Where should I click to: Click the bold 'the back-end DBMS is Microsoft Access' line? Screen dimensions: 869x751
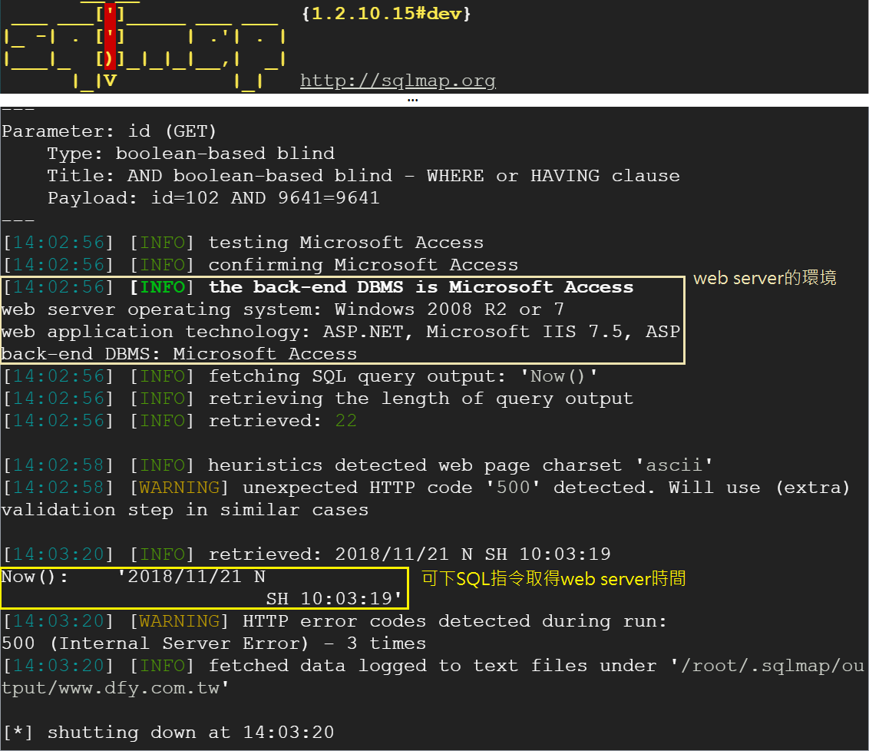coord(318,287)
